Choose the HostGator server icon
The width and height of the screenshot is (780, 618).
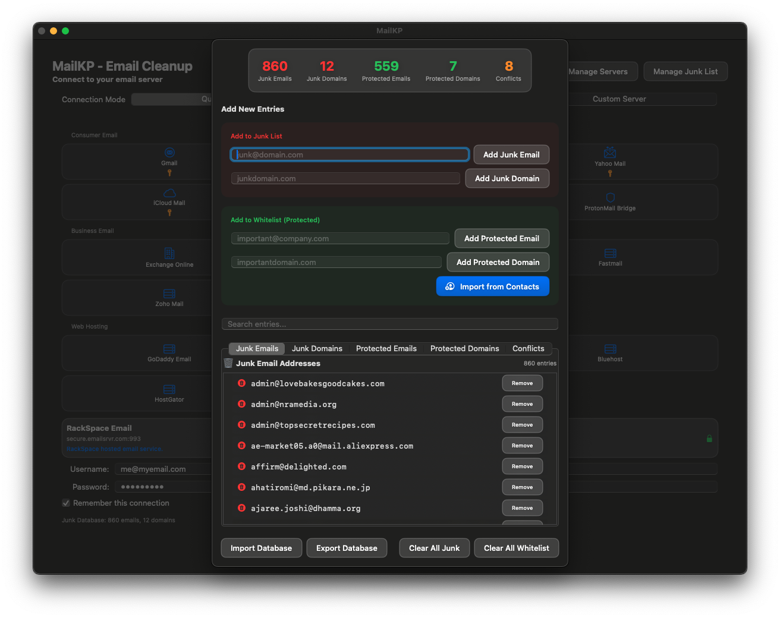coord(169,389)
